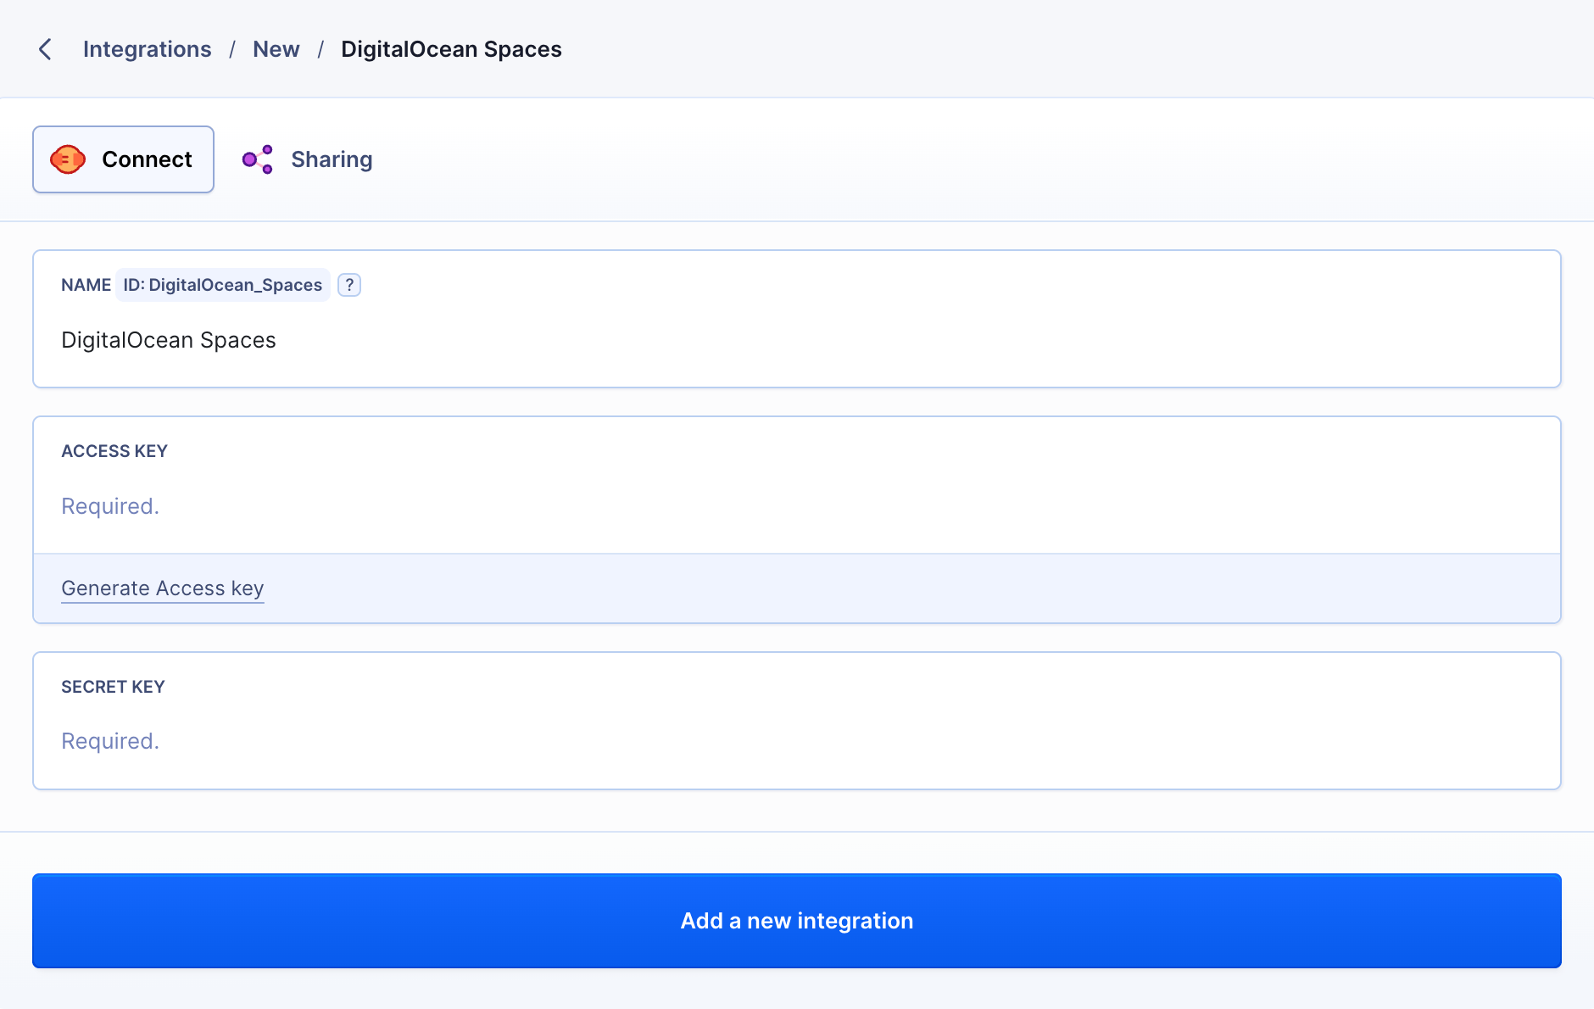Select the Connect tab coin icon
Screen dimensions: 1594x1009
(67, 159)
